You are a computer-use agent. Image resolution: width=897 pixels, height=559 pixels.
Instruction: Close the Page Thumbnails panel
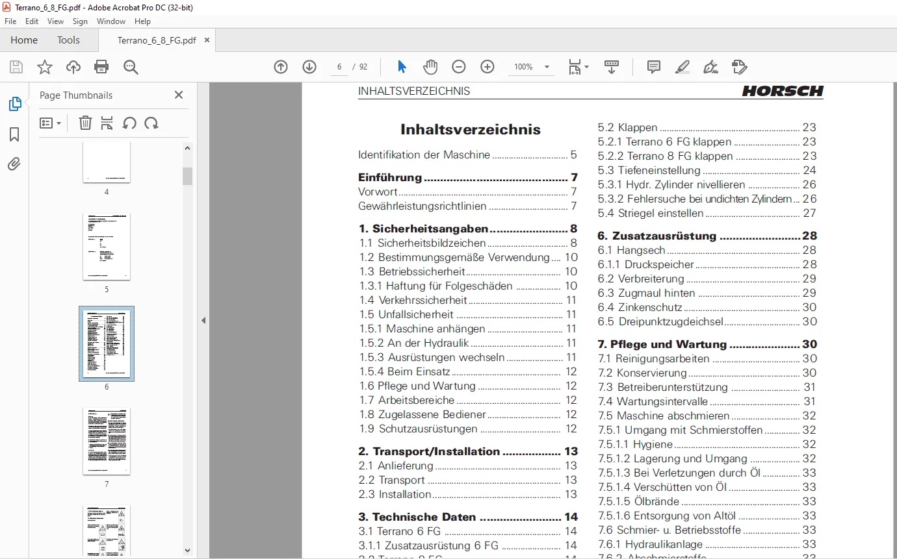point(179,95)
